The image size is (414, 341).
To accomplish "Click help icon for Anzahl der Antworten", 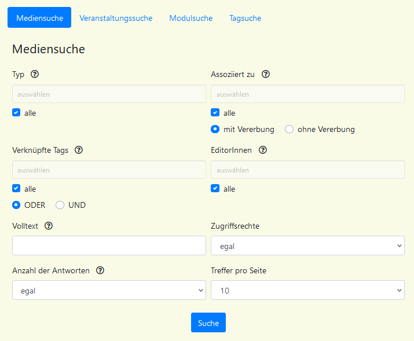I will pyautogui.click(x=100, y=270).
